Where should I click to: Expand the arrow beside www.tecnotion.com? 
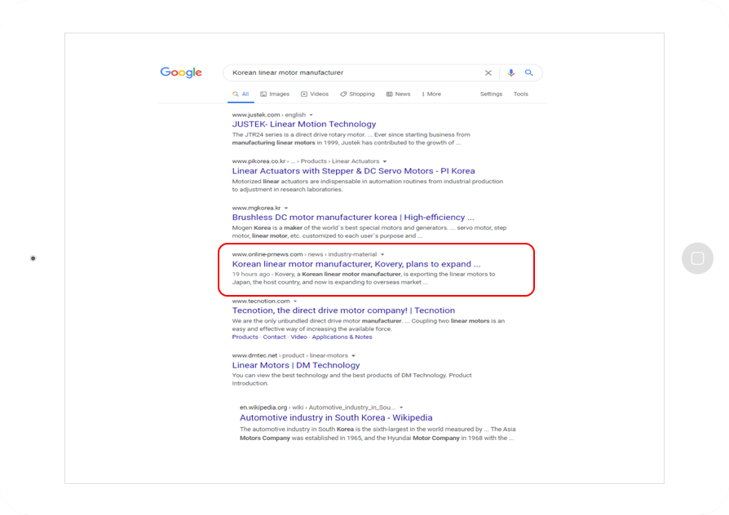295,302
